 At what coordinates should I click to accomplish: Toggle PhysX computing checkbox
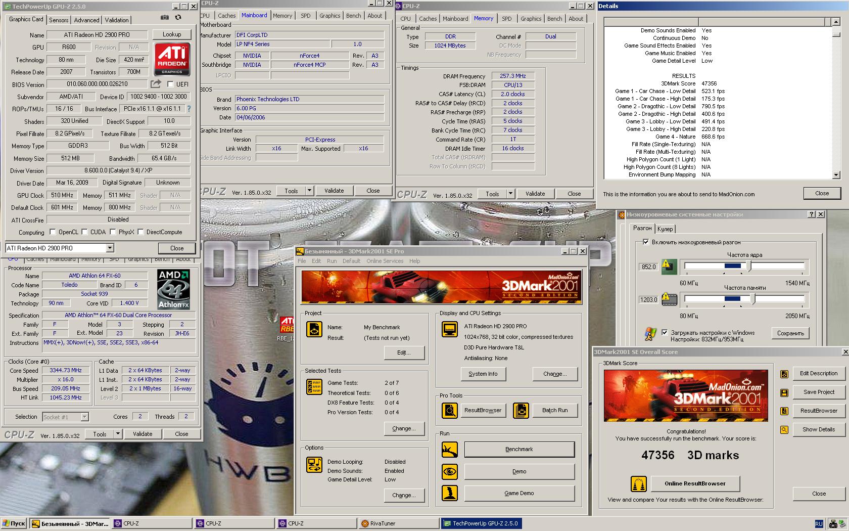pyautogui.click(x=113, y=232)
